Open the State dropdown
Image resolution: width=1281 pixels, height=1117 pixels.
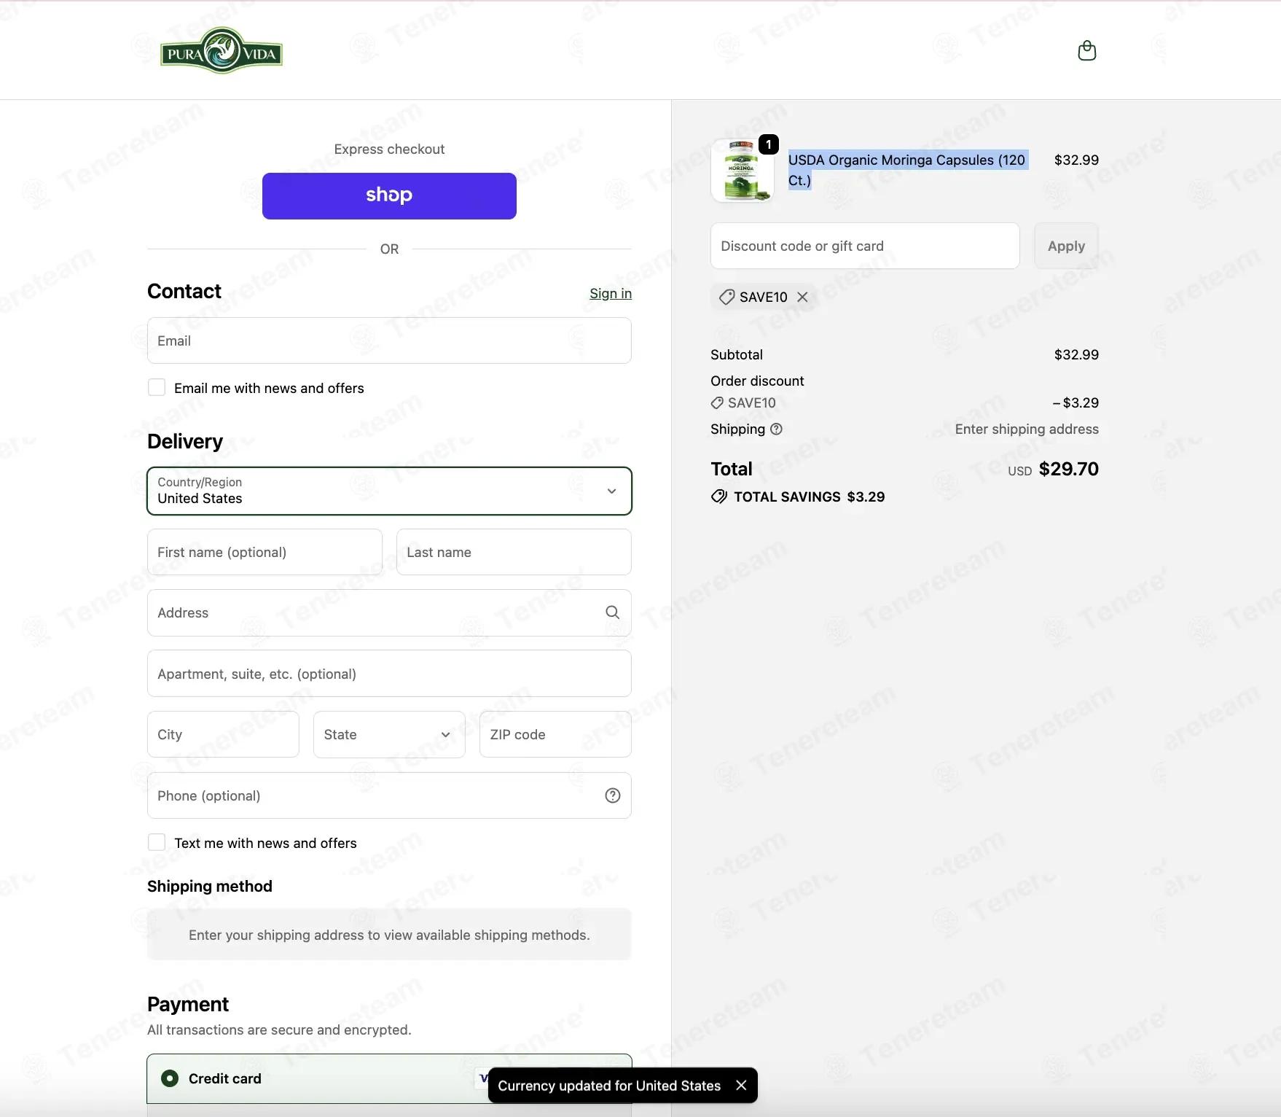[x=389, y=734]
